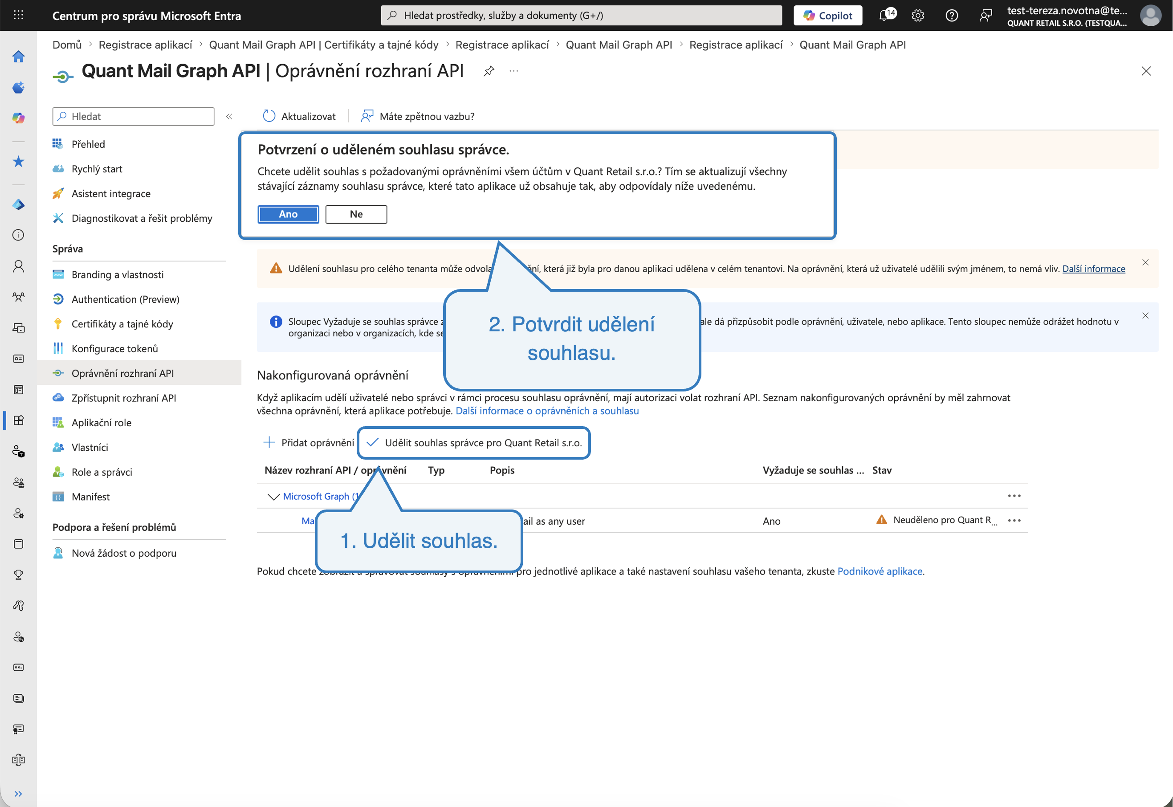The width and height of the screenshot is (1173, 807).
Task: Open Podnikové aplikace link
Action: tap(880, 571)
